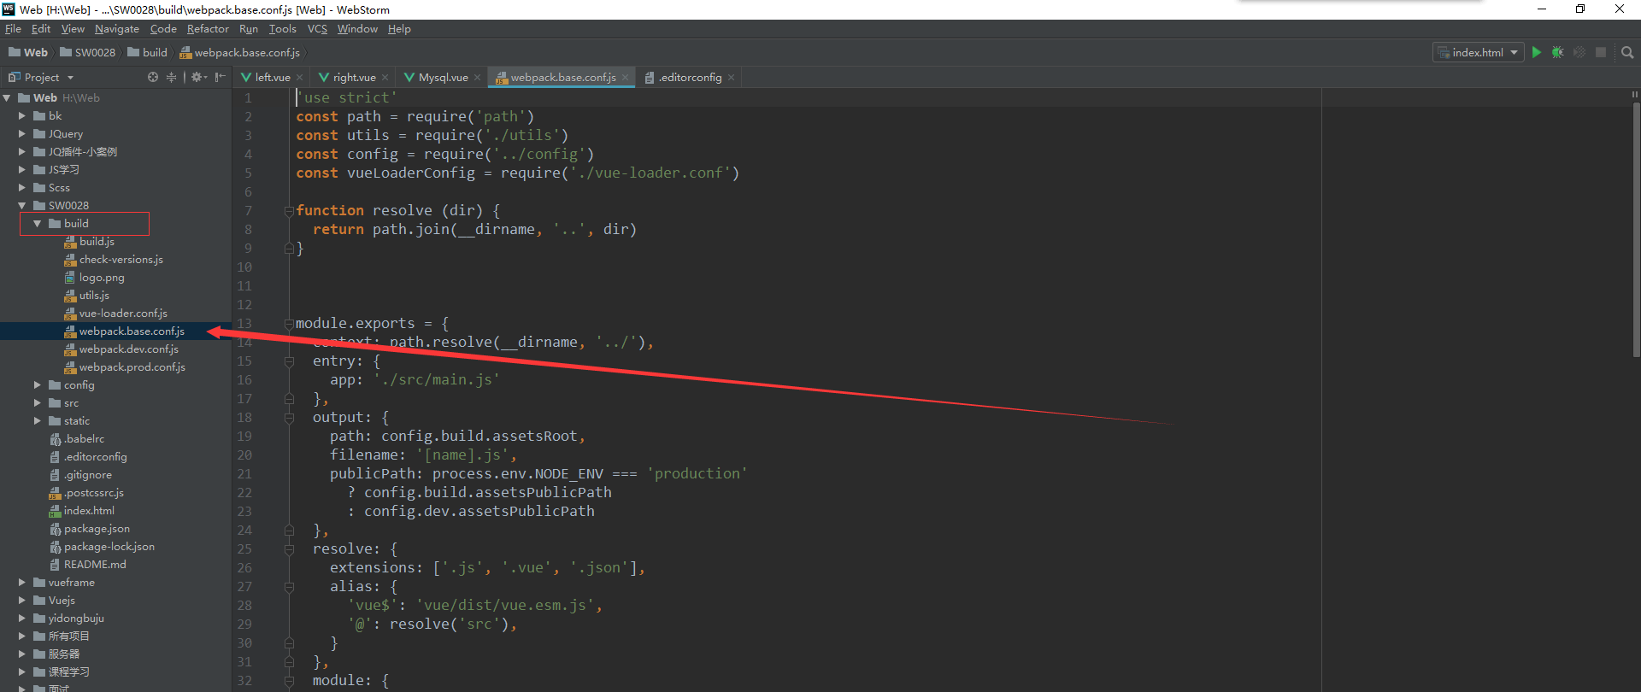Image resolution: width=1641 pixels, height=692 pixels.
Task: Click the package.json file icon
Action: point(56,529)
